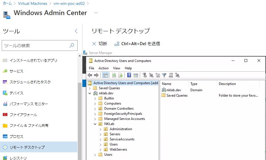Select ForeignSecurityPrincipals in tree
The image size is (266, 160).
(123, 114)
